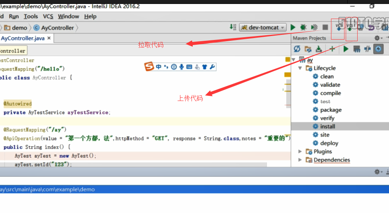Click the status bar demo path text

[47, 189]
